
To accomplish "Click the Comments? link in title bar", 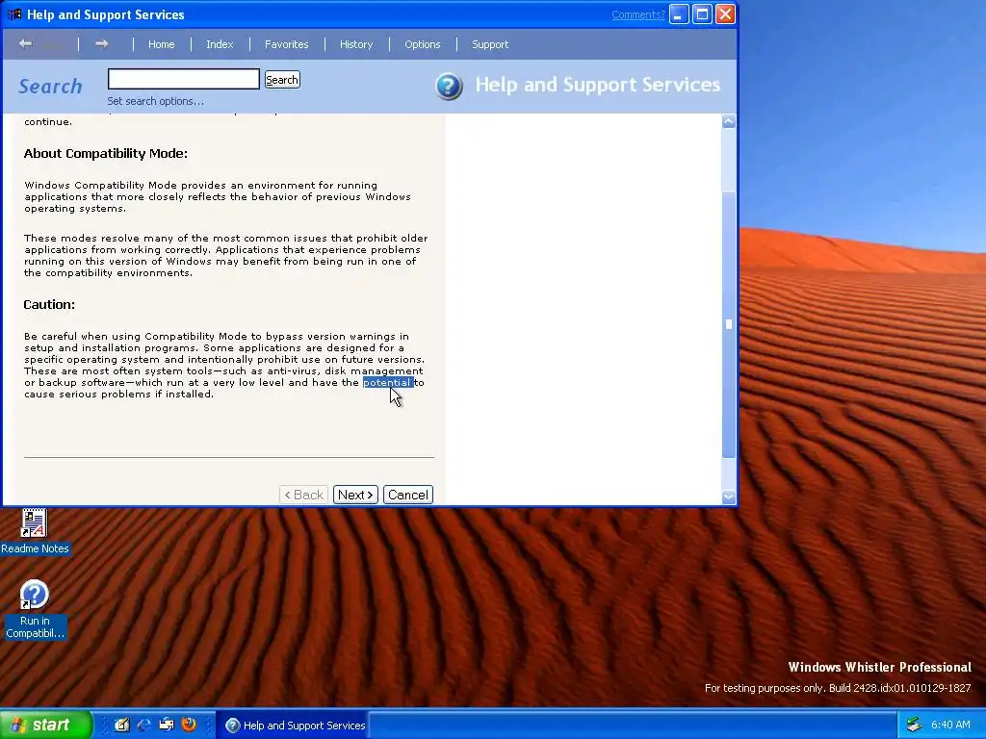I will point(638,14).
